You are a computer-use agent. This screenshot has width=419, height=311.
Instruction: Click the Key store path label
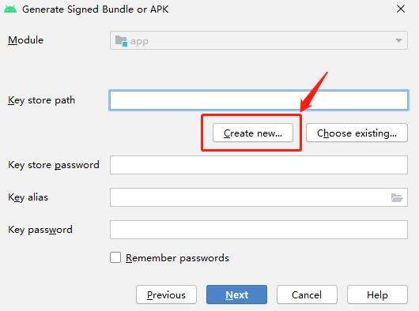(41, 100)
